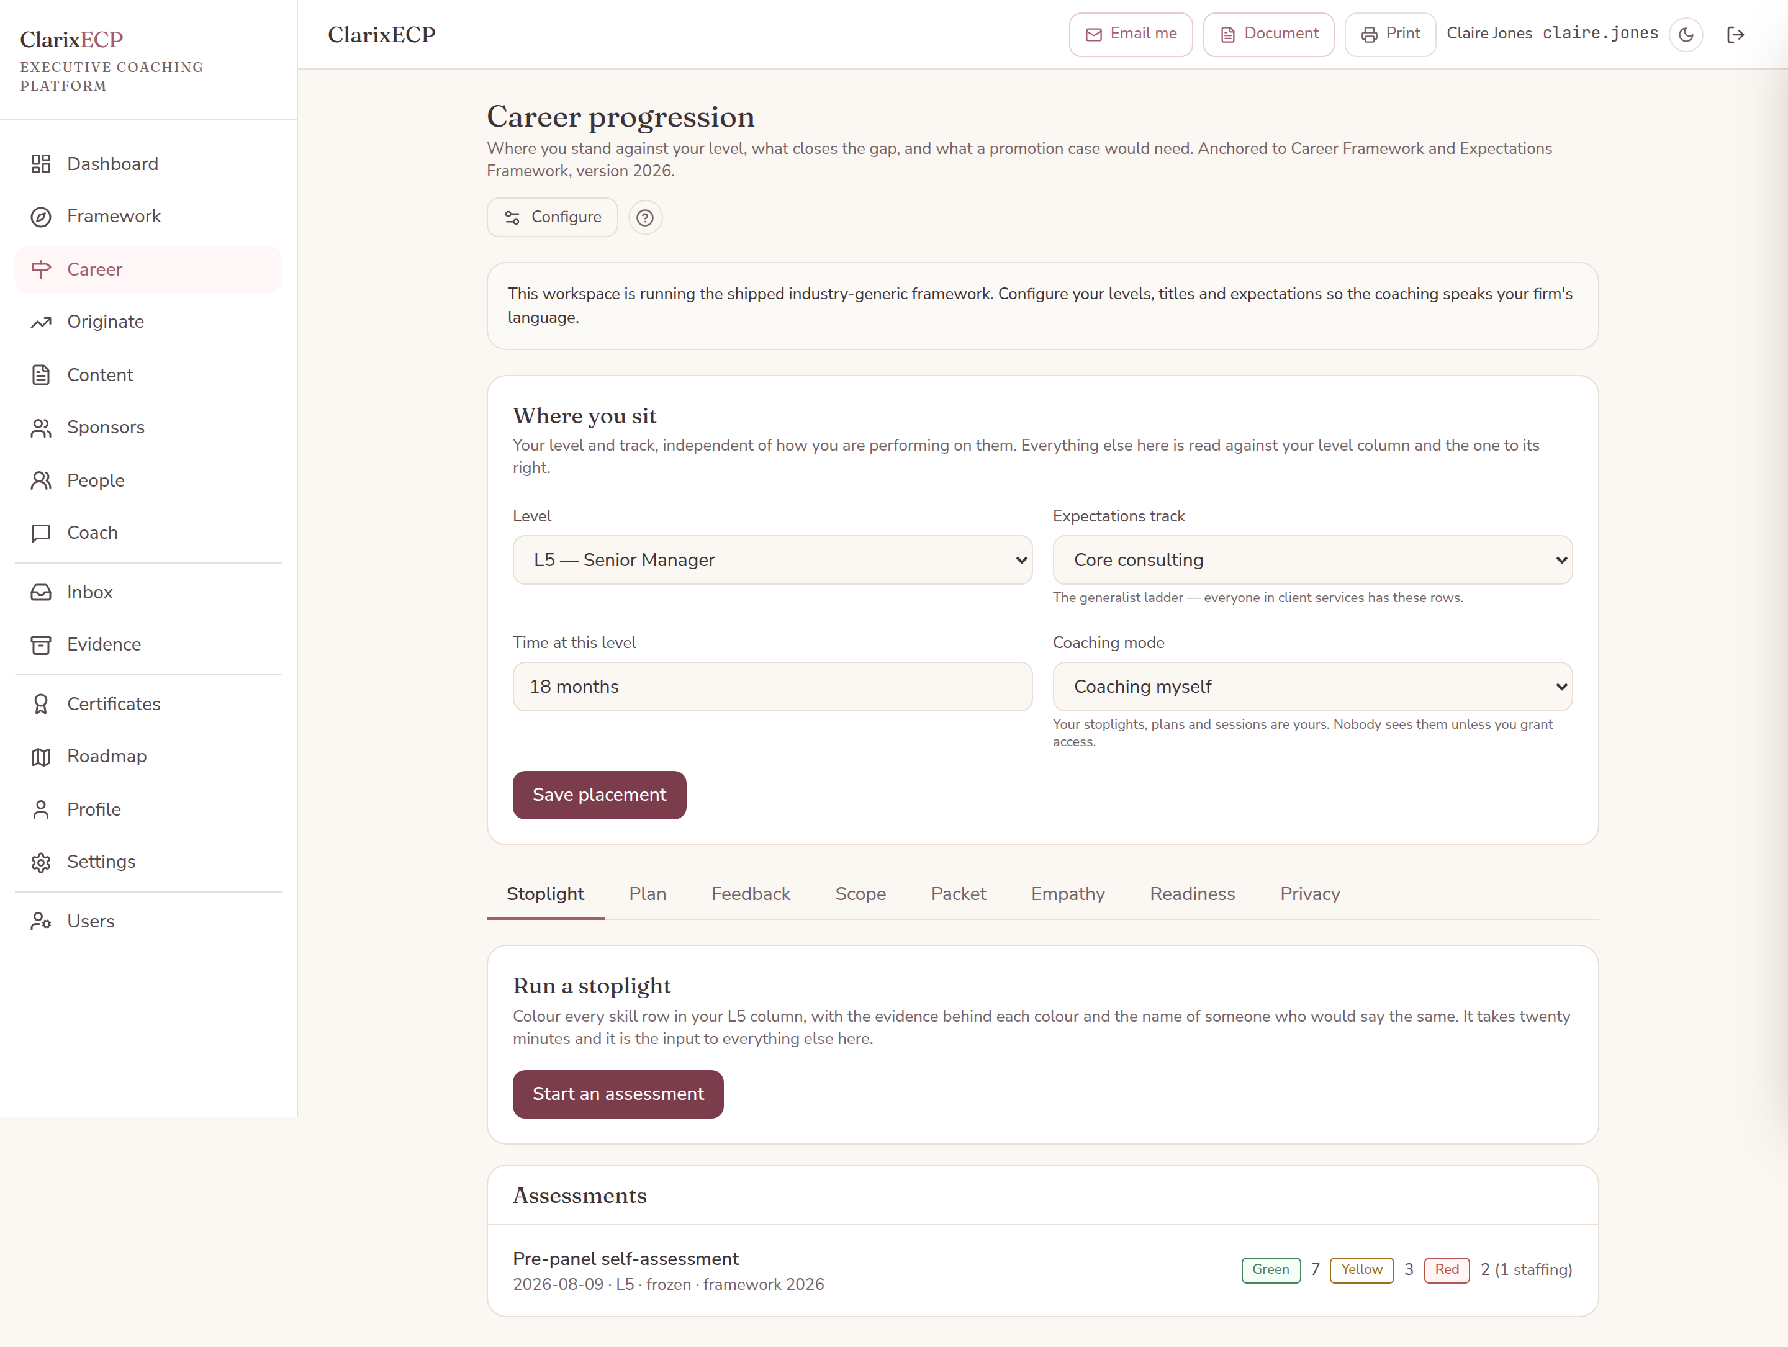Open the Empathy tab

(1068, 894)
